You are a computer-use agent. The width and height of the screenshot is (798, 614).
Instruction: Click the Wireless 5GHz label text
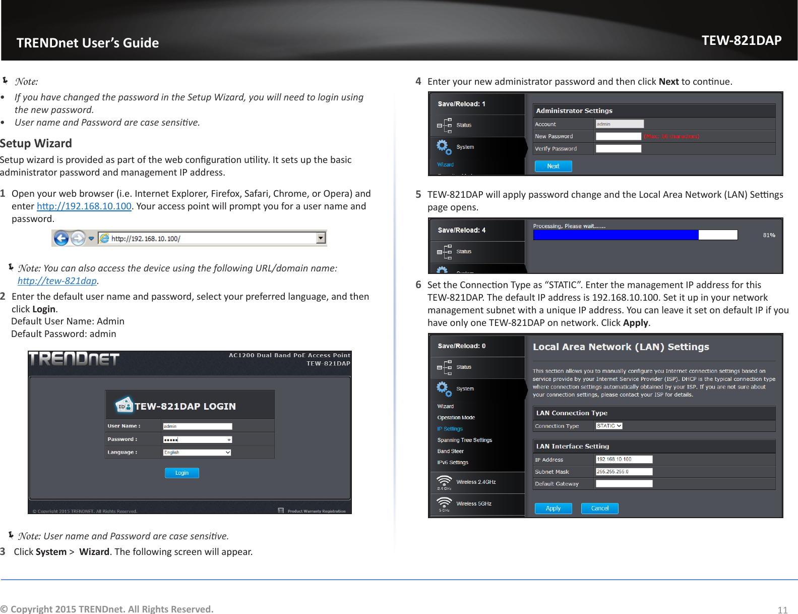click(x=474, y=504)
